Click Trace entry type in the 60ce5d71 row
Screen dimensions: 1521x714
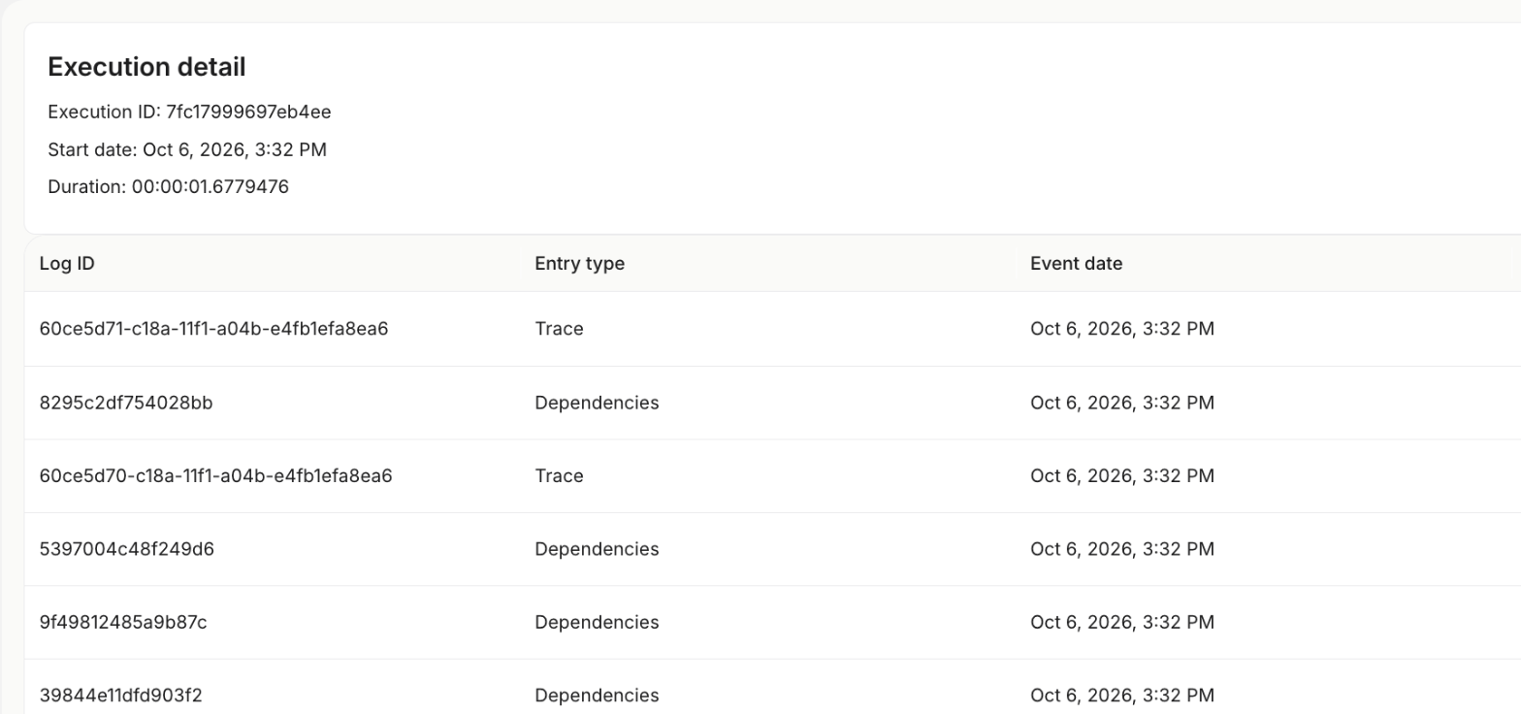point(559,329)
